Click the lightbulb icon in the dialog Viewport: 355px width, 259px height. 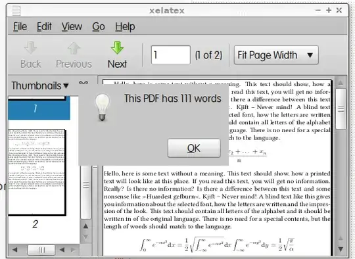pyautogui.click(x=103, y=107)
